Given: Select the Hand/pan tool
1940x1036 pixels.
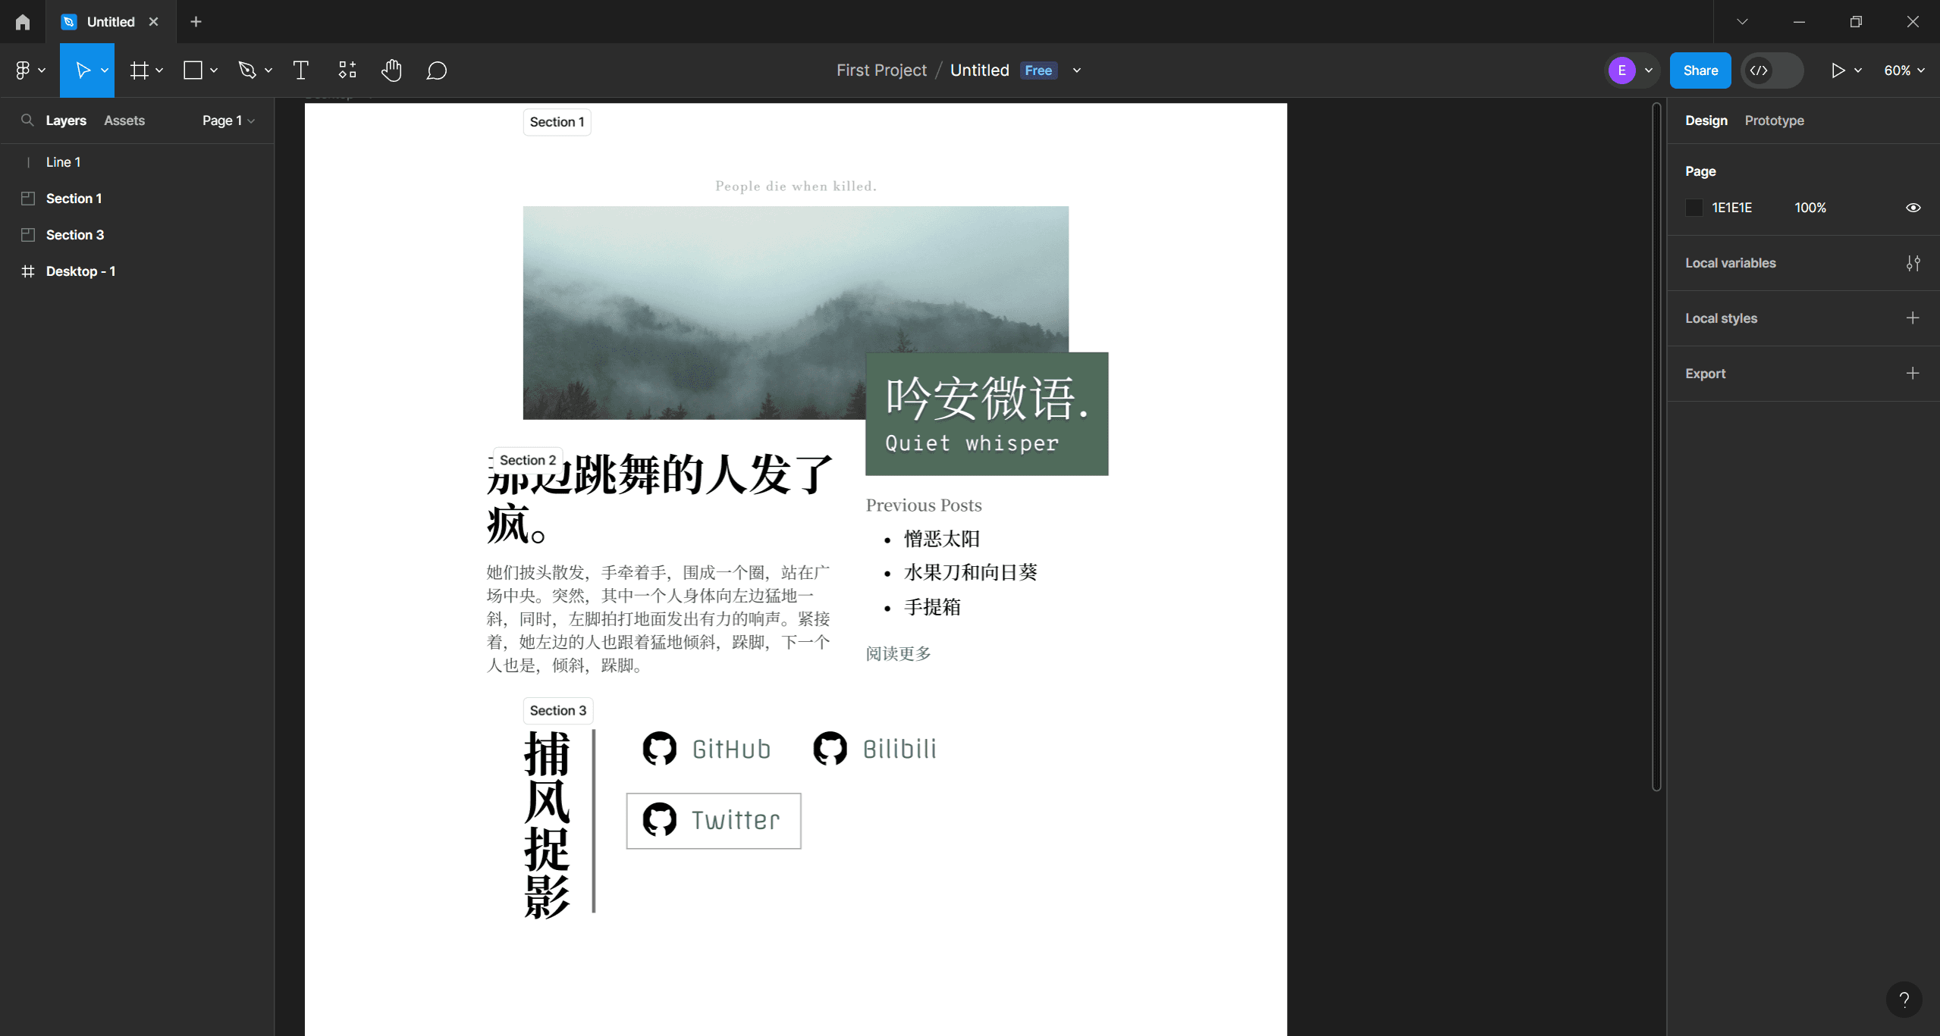Looking at the screenshot, I should click(390, 70).
